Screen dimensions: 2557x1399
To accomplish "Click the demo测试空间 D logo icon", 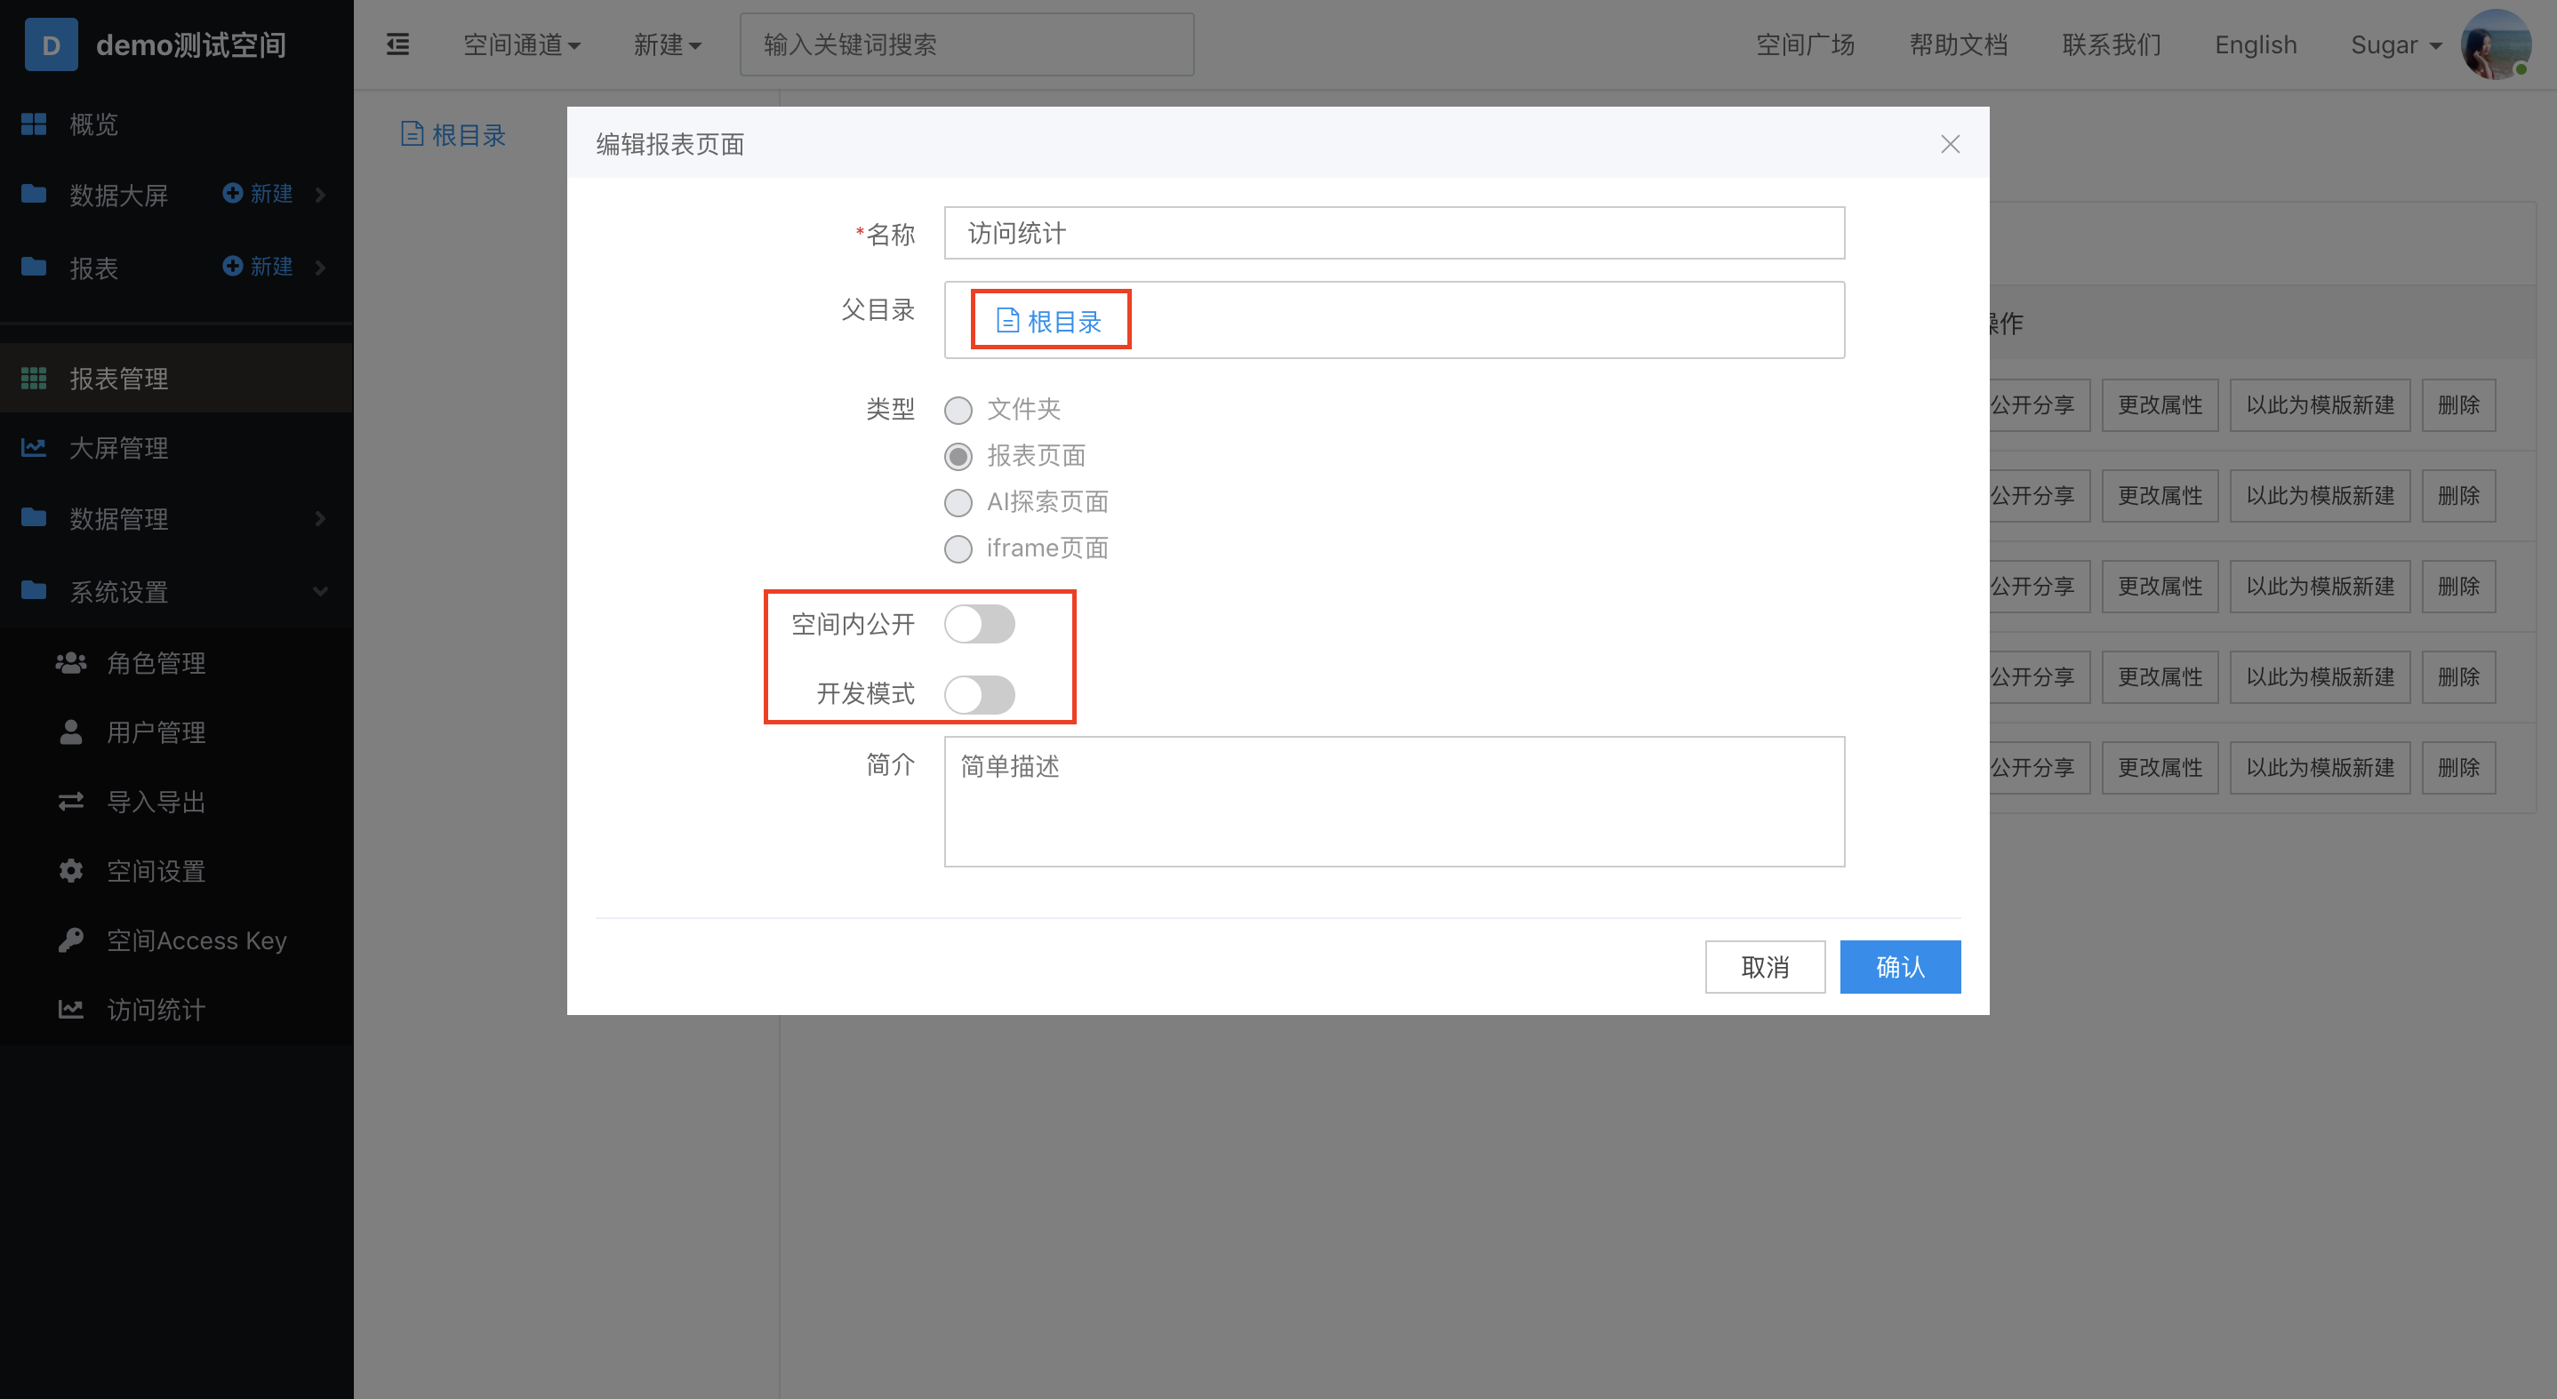I will 51,44.
